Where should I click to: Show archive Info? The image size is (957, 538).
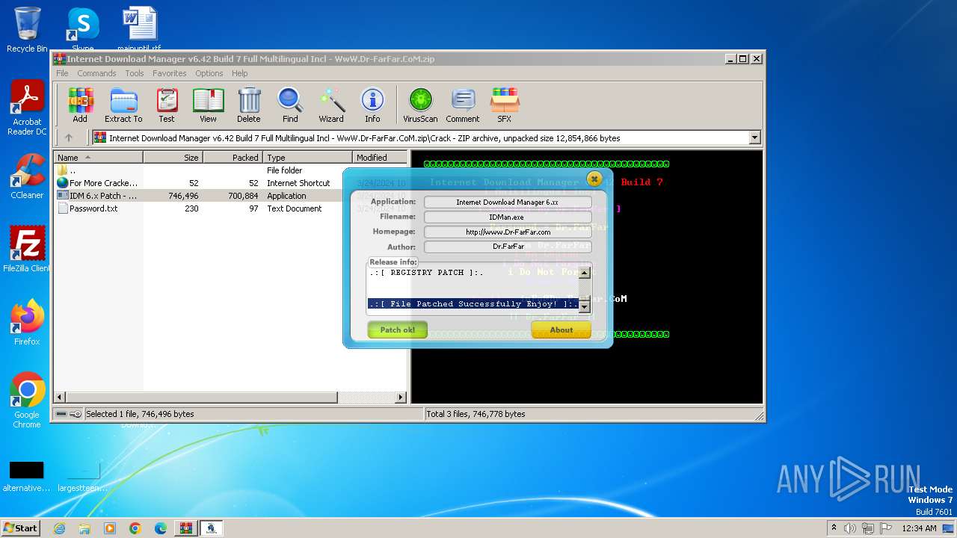[372, 105]
